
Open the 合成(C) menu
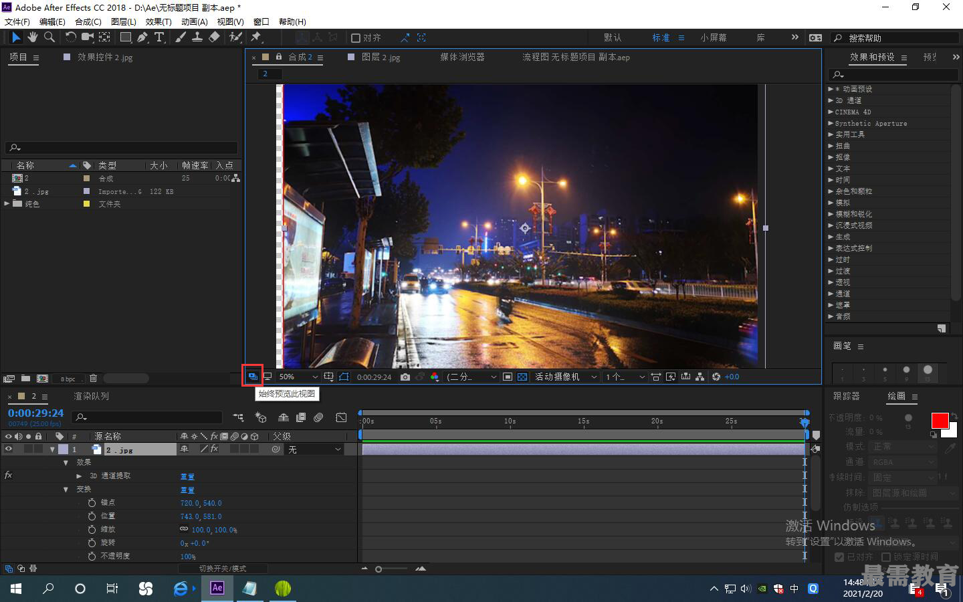pyautogui.click(x=88, y=21)
